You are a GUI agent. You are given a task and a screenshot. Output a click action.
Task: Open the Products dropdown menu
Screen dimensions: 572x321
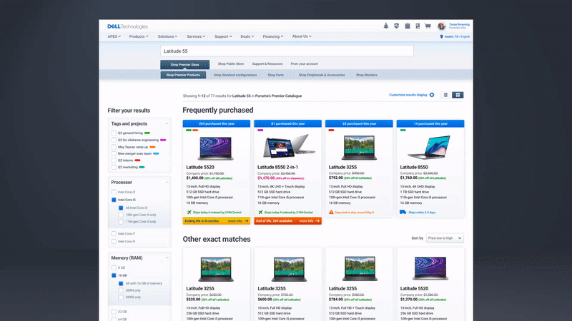[x=139, y=36]
